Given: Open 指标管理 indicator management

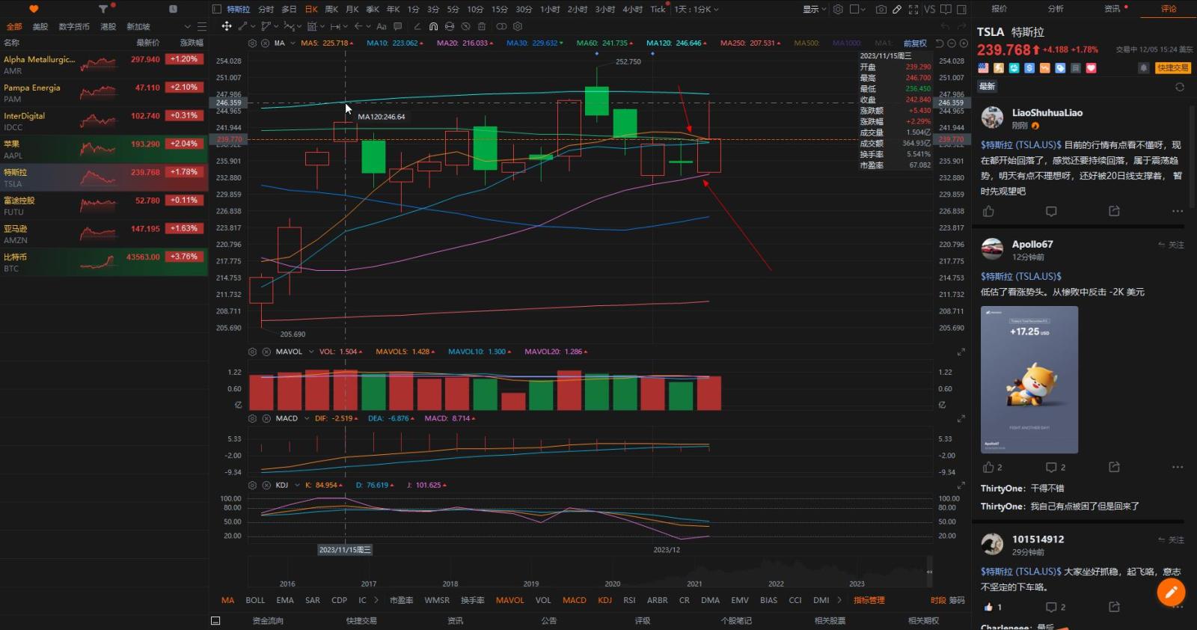Looking at the screenshot, I should click(x=869, y=600).
